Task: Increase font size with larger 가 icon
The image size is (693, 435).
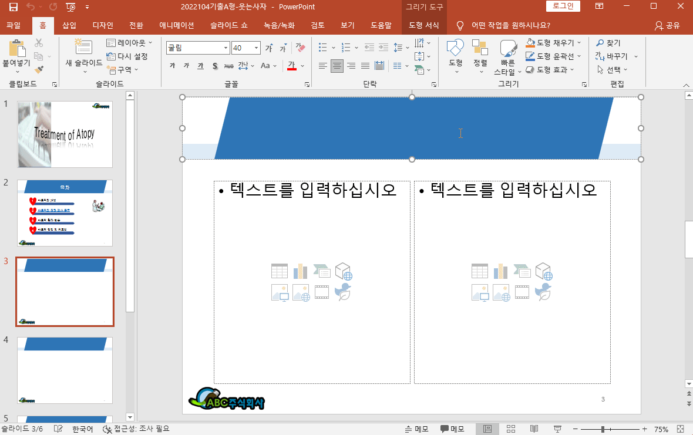Action: coord(269,48)
